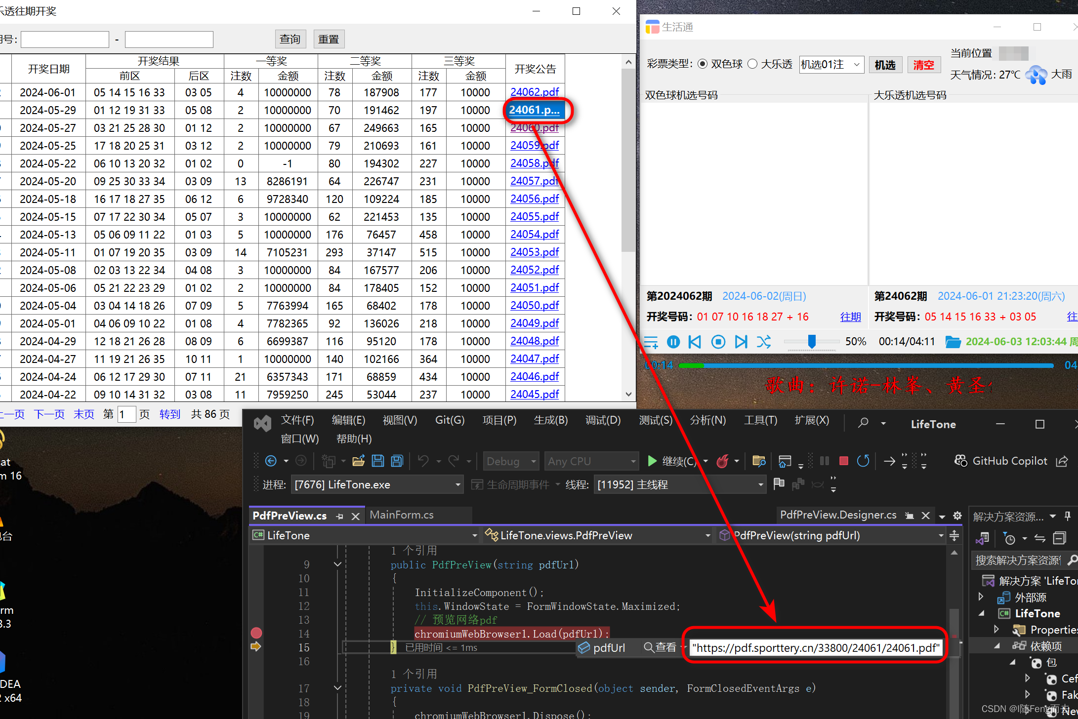This screenshot has height=719, width=1078.
Task: Skip to next track in 生活通 player
Action: (x=741, y=342)
